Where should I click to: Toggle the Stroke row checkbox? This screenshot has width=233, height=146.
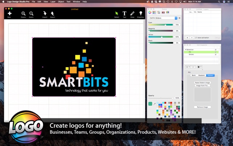(216, 54)
